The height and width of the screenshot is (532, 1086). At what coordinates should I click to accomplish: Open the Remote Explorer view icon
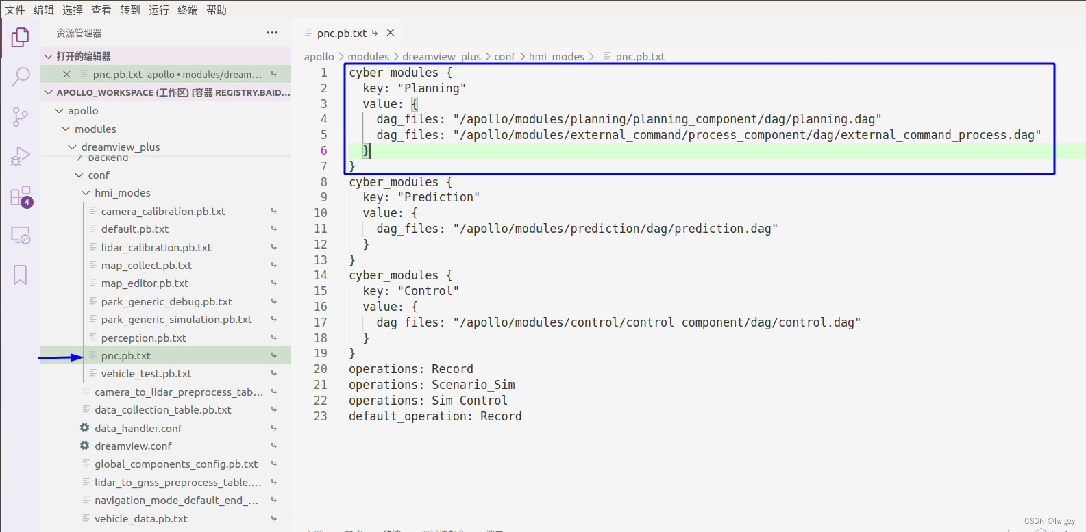click(21, 236)
